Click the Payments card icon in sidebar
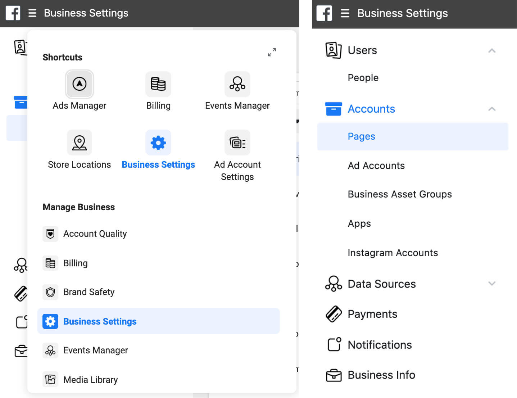The height and width of the screenshot is (398, 517). pos(334,314)
